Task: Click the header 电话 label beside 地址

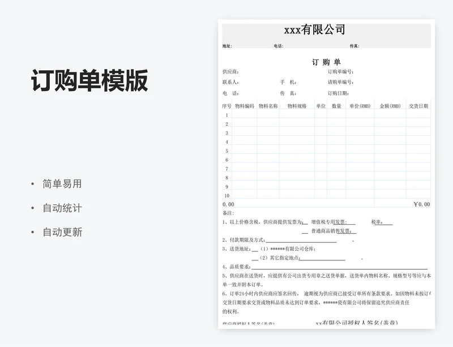Action: coord(279,46)
